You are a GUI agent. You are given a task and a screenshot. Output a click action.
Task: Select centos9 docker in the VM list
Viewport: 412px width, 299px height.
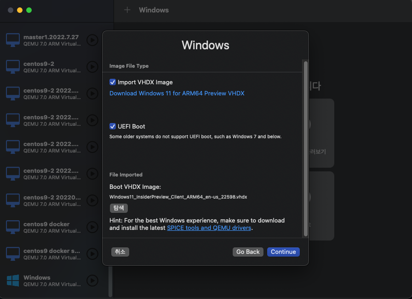tap(52, 227)
